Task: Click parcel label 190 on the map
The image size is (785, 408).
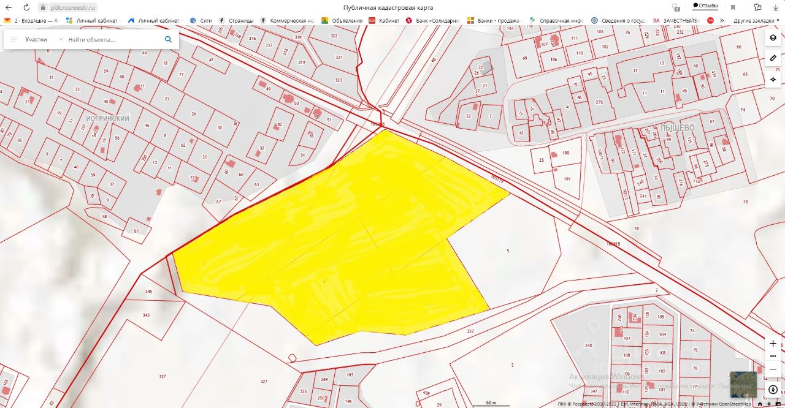Action: coord(565,153)
